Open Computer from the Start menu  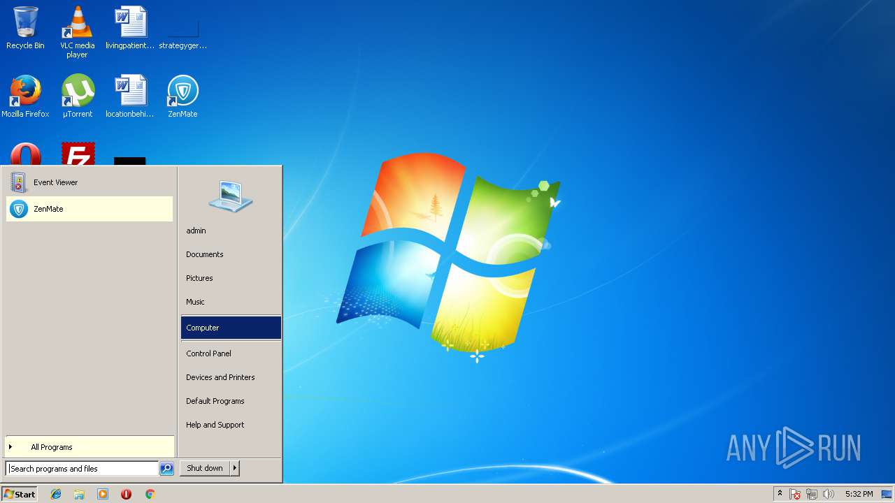tap(231, 328)
